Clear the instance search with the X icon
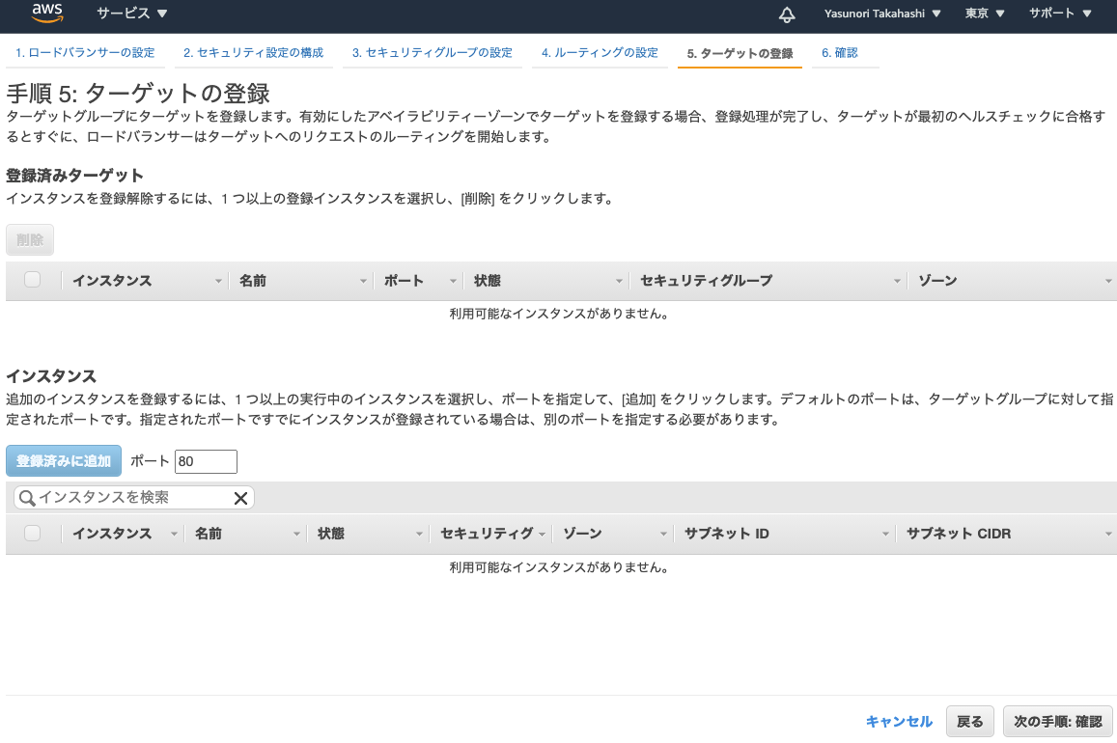Image resolution: width=1117 pixels, height=743 pixels. click(x=240, y=497)
